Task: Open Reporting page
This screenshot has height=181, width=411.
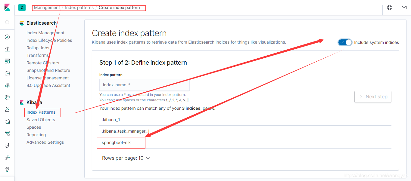Action: [x=36, y=135]
